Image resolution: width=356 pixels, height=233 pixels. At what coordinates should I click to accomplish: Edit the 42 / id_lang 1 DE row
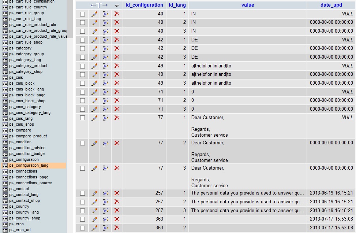[x=94, y=40]
